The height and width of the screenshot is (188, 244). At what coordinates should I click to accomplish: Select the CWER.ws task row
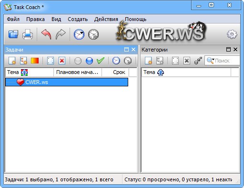(67, 82)
